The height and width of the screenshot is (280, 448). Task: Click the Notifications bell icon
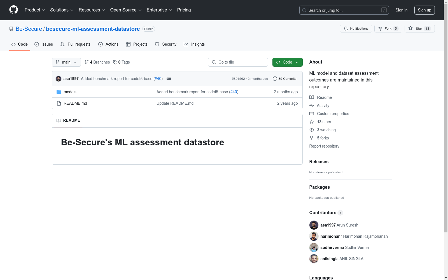346,29
